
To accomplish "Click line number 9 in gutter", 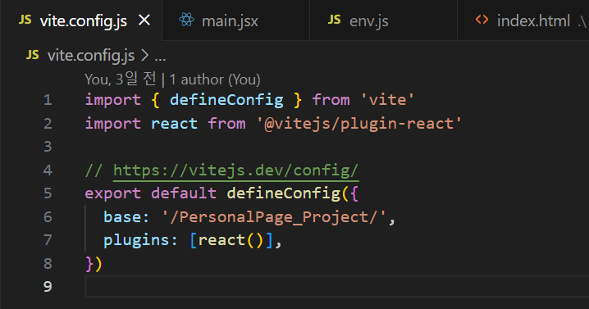I will point(48,287).
